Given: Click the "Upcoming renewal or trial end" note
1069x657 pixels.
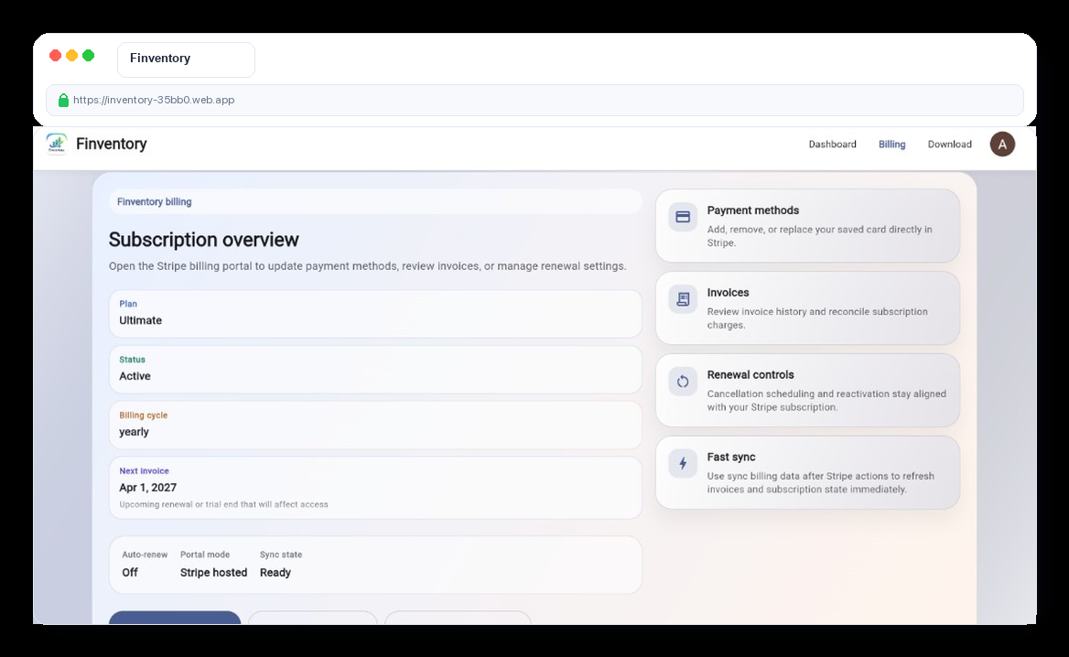Looking at the screenshot, I should [x=223, y=504].
